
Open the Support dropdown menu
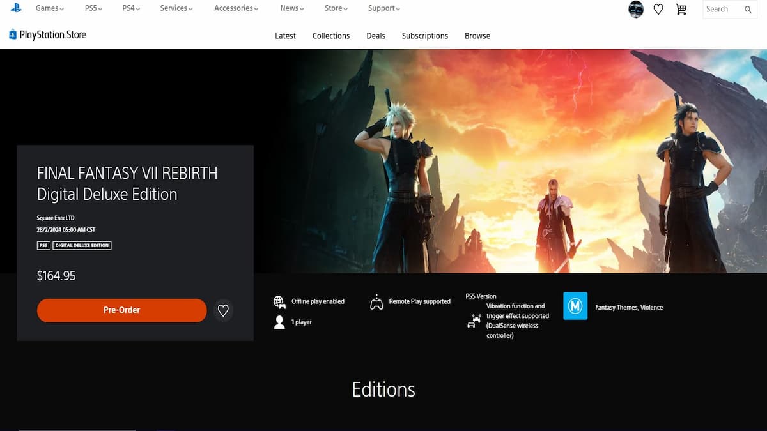[383, 8]
